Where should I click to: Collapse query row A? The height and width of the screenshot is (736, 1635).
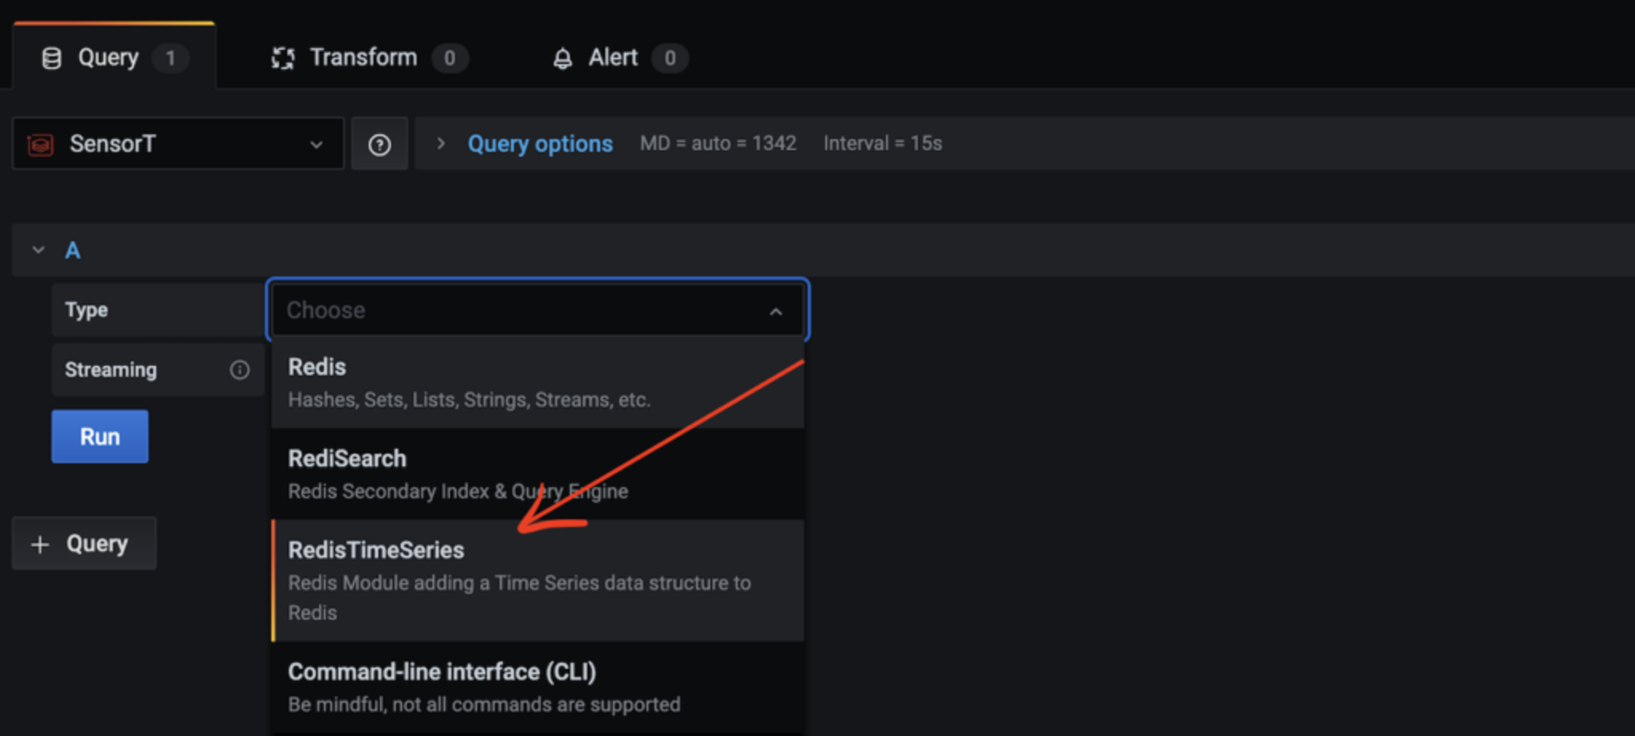[39, 250]
